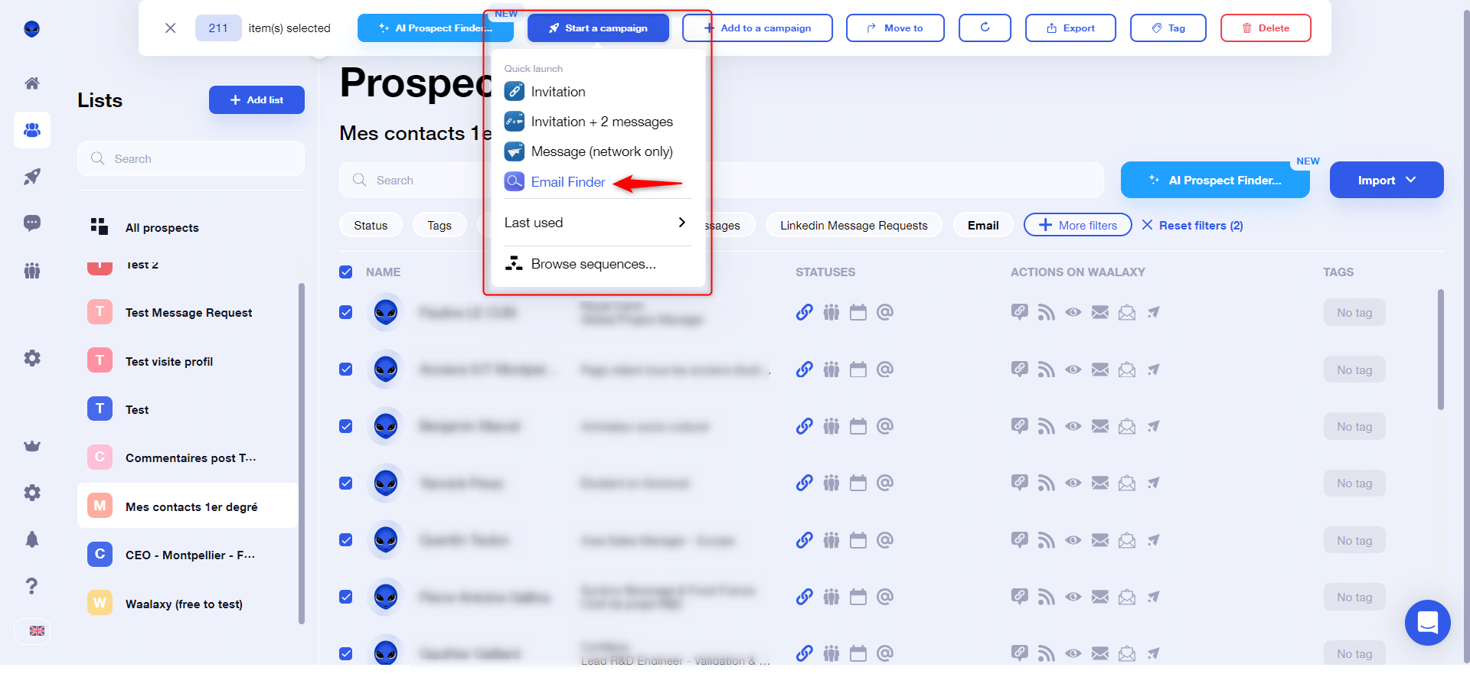Click the feed follow icon in first row actions
1470x674 pixels.
tap(1046, 312)
